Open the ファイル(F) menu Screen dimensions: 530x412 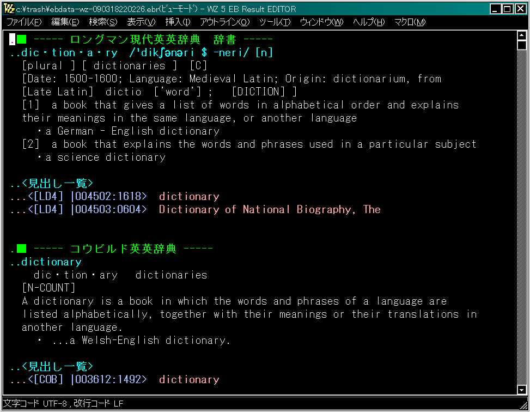[x=24, y=22]
